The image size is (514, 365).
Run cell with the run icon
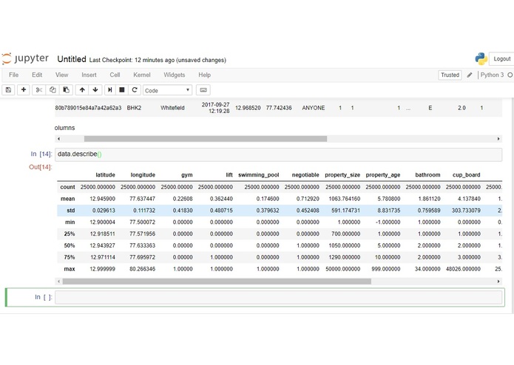[x=109, y=89]
